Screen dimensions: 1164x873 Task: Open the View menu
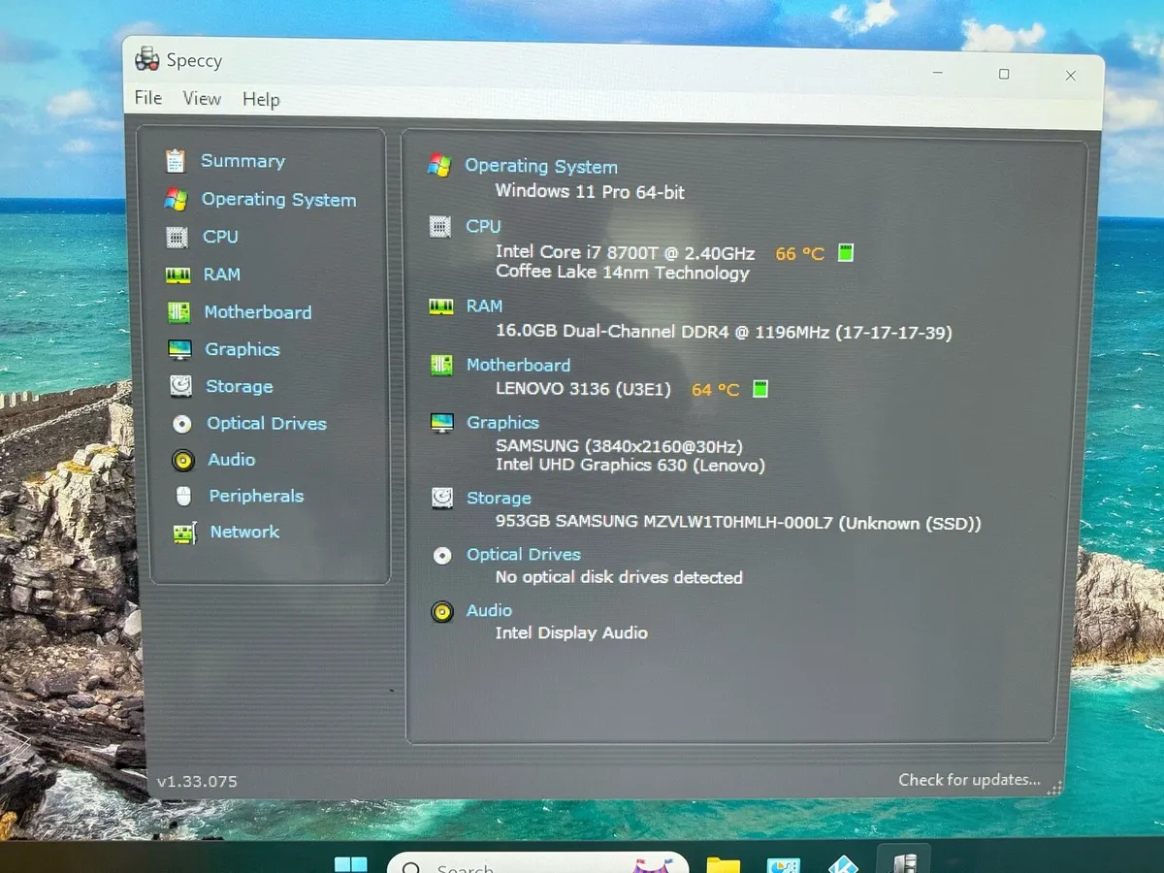click(x=202, y=98)
